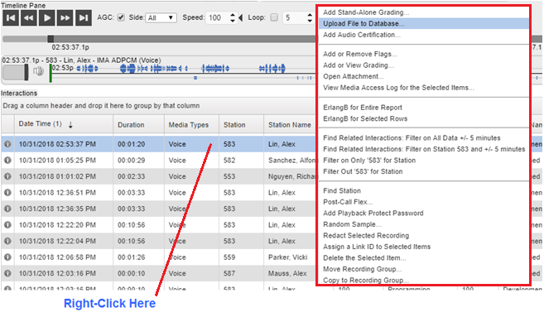Click info icon for 12:22:20 PM row
This screenshot has height=317, width=544.
pos(7,225)
